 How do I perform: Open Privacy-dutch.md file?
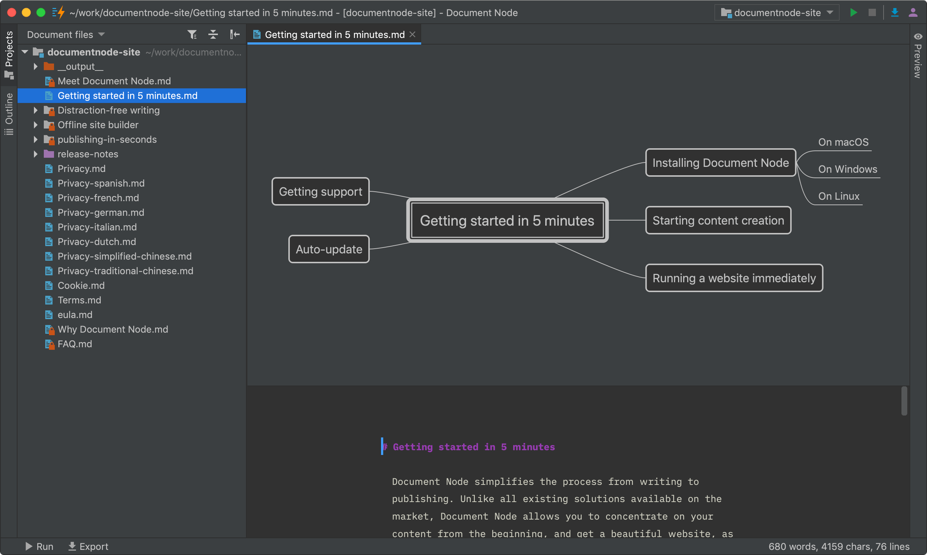click(x=97, y=242)
